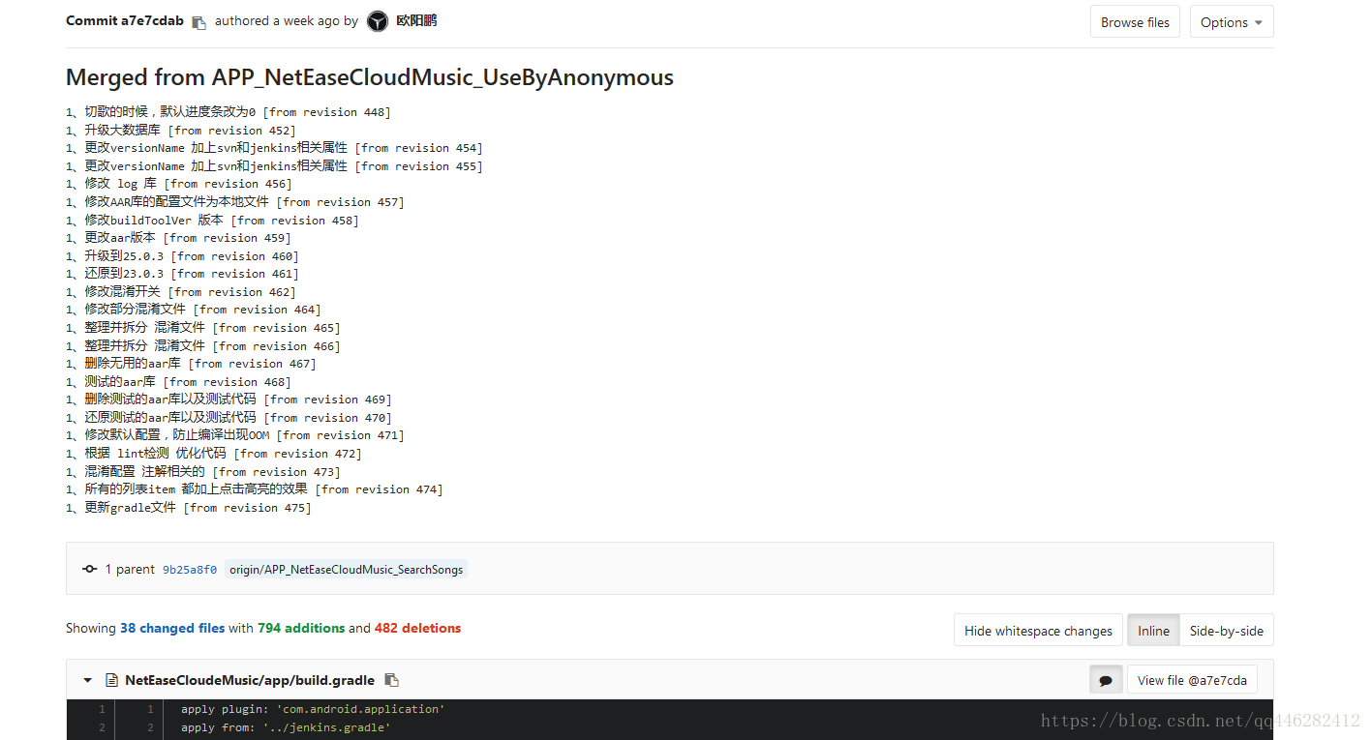Click the aar version line, revision 459

click(178, 238)
